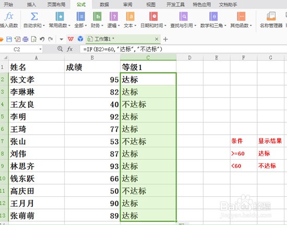Click the Insert Function fx icon

9,16
